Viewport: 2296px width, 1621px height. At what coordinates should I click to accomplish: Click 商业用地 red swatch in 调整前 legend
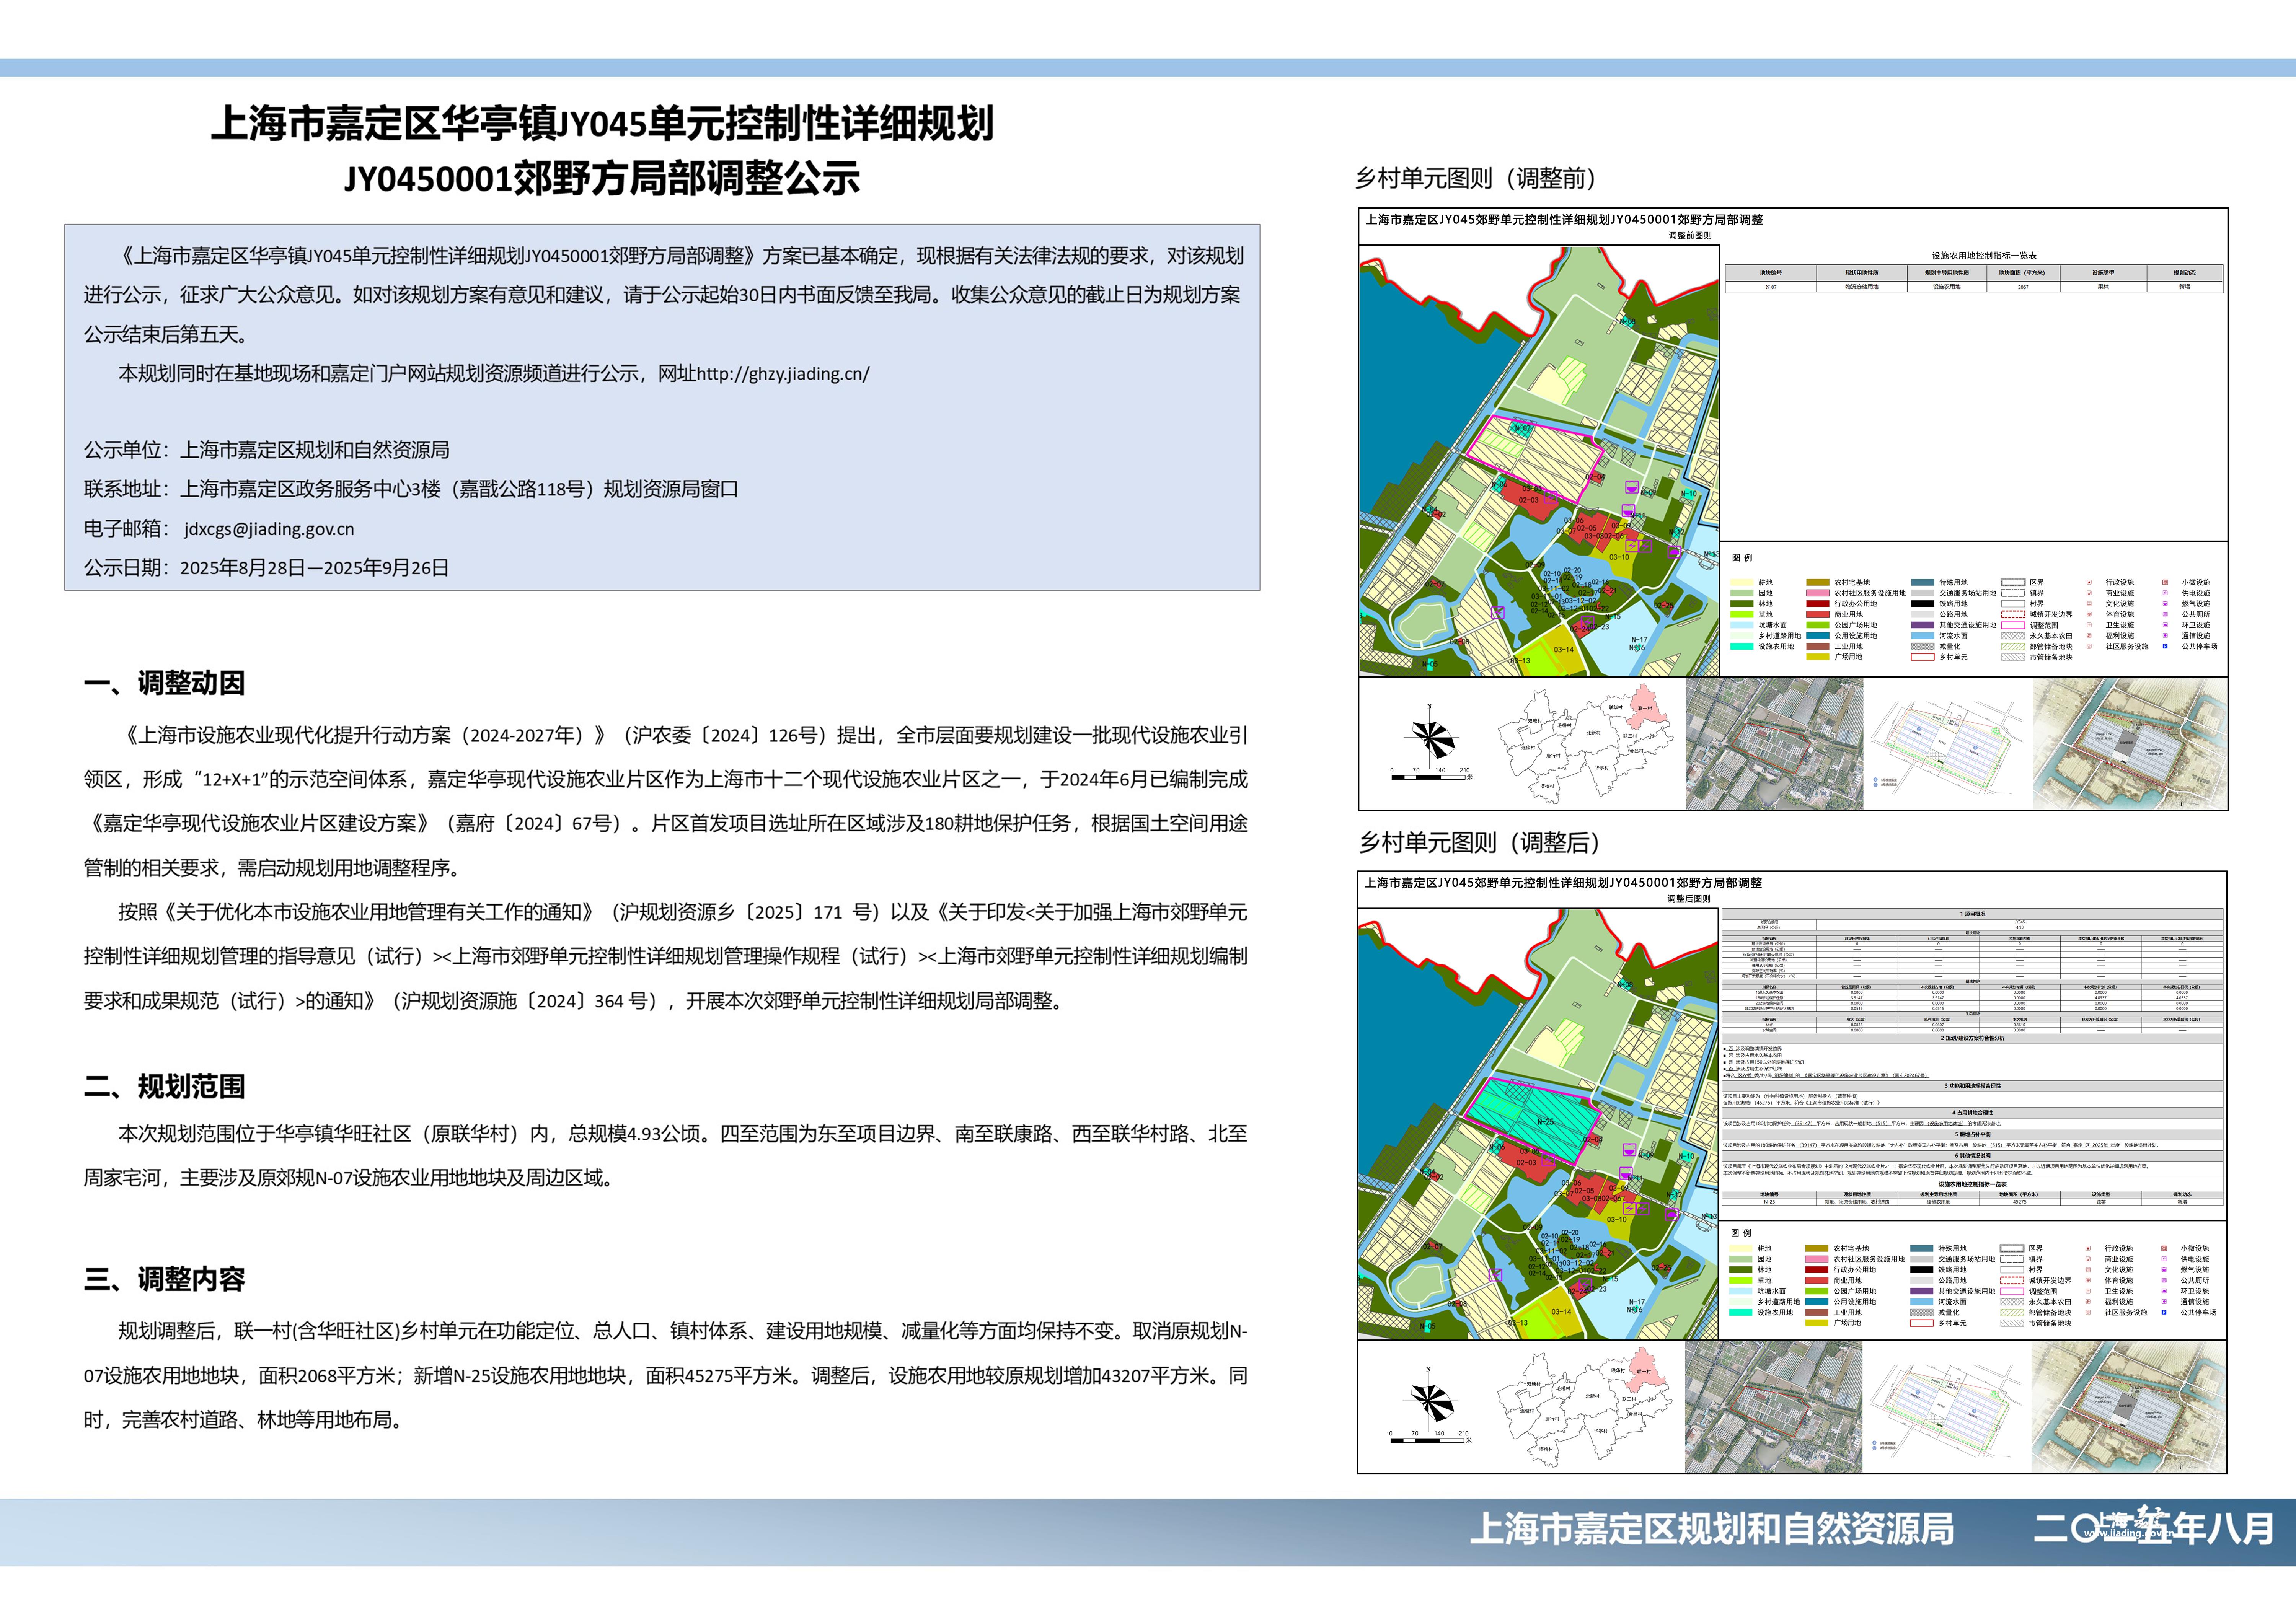click(x=1818, y=614)
